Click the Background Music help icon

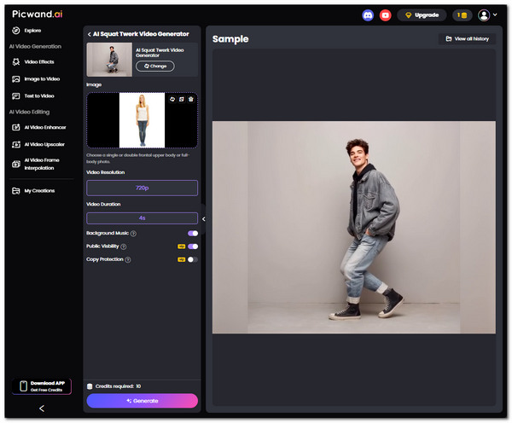click(x=134, y=233)
